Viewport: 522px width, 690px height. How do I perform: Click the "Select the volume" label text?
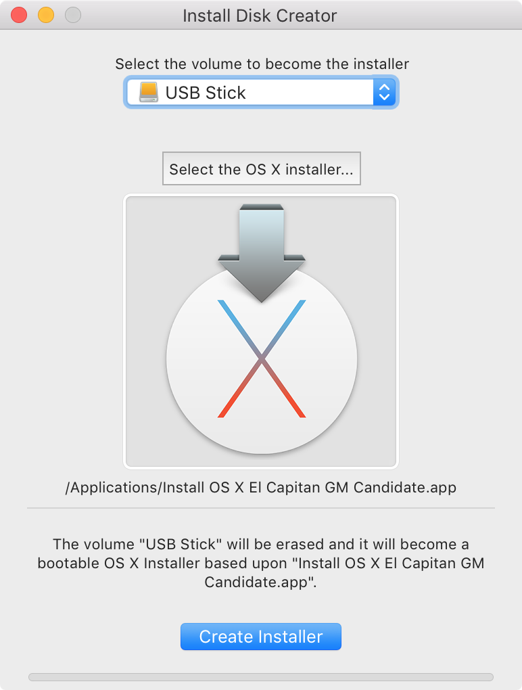pos(262,64)
